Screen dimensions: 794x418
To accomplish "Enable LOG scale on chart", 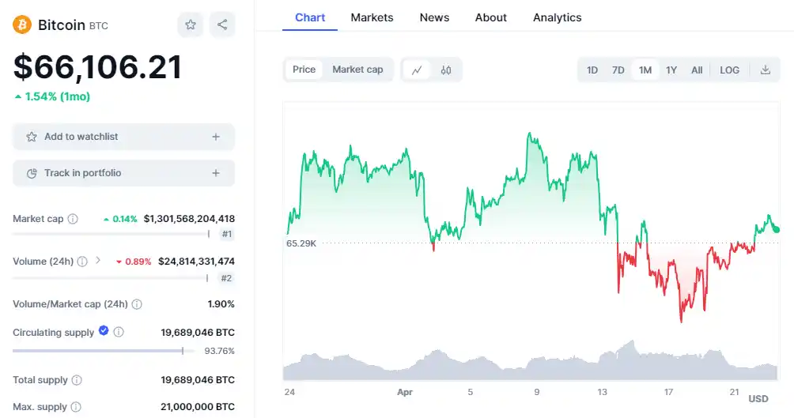I will tap(729, 70).
